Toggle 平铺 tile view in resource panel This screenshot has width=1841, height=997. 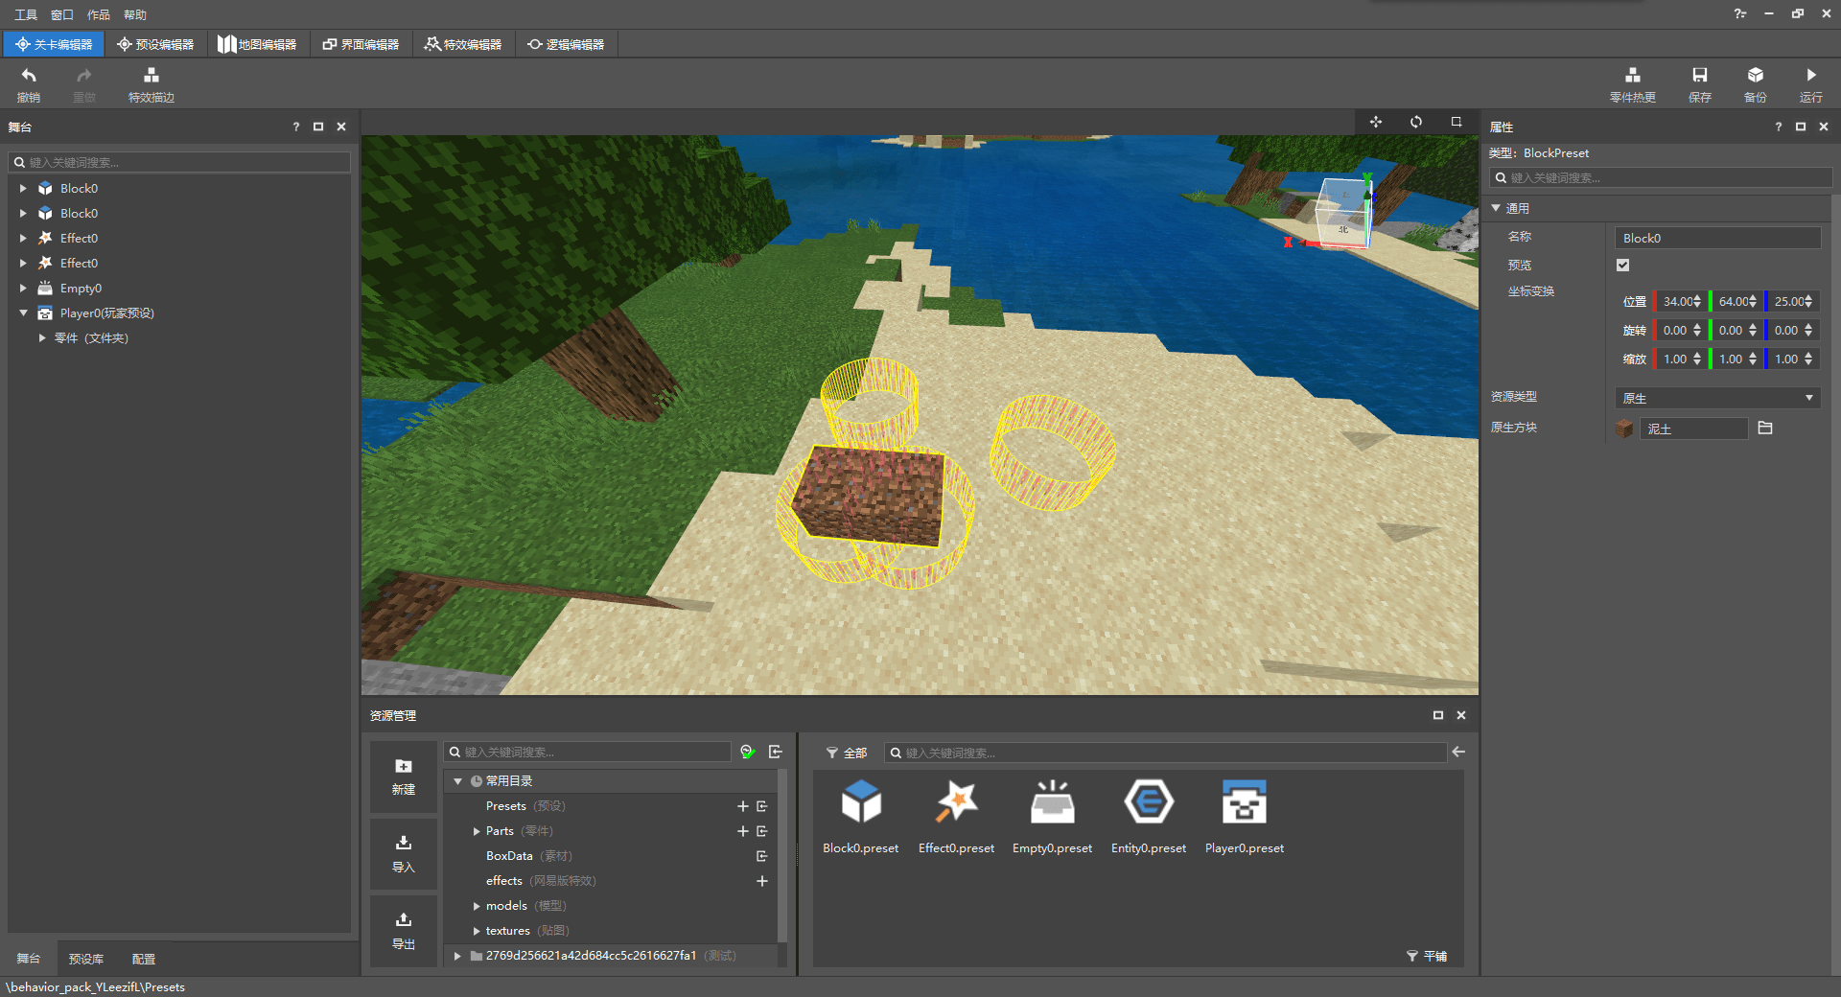point(1427,956)
